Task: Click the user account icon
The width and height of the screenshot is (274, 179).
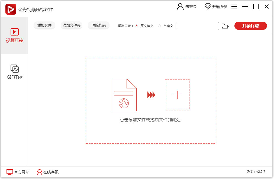Action: pos(180,7)
